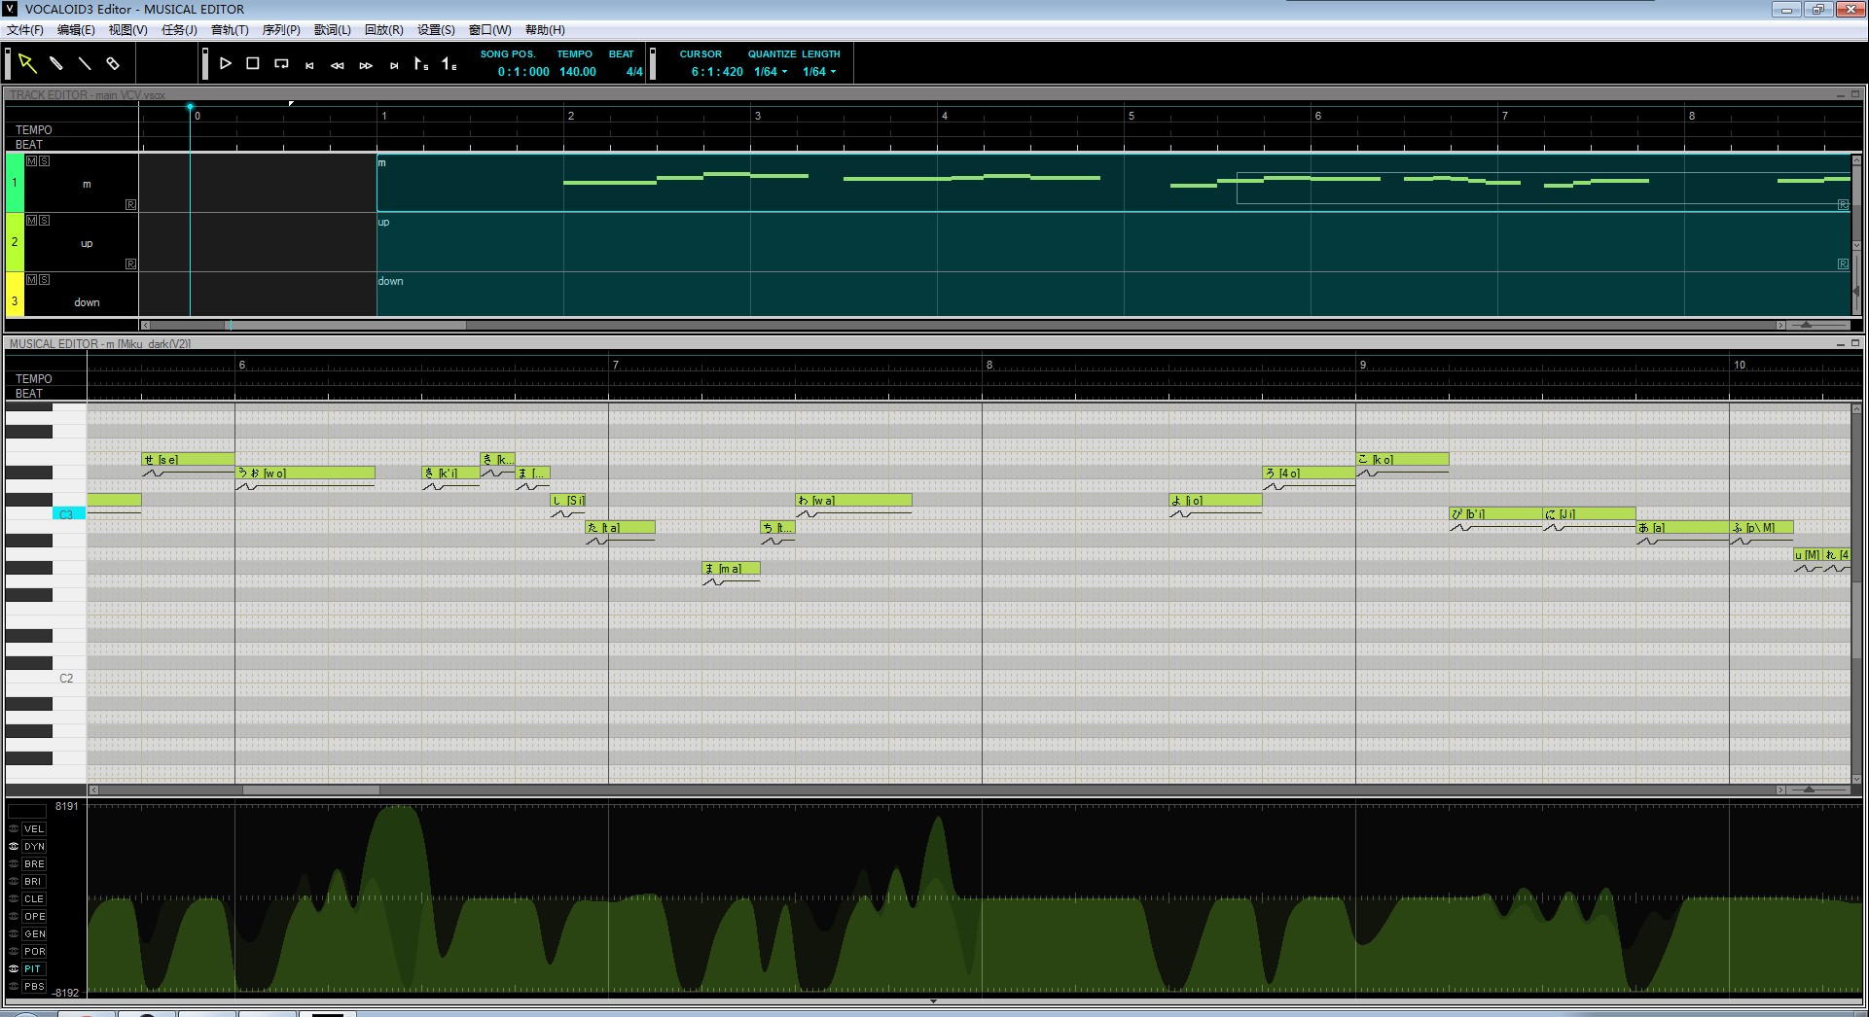
Task: Rewind the song position
Action: click(x=338, y=65)
